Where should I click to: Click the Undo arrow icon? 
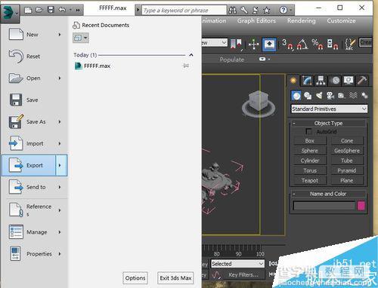(62, 10)
